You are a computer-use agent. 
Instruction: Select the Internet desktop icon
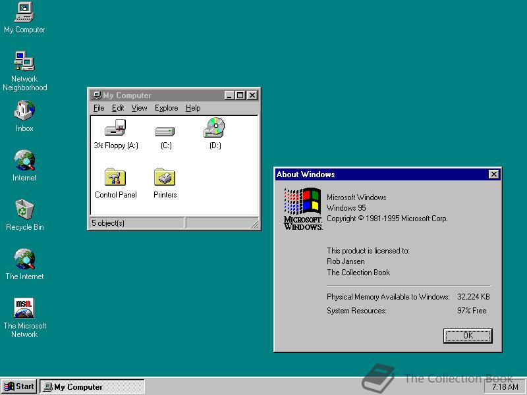24,166
